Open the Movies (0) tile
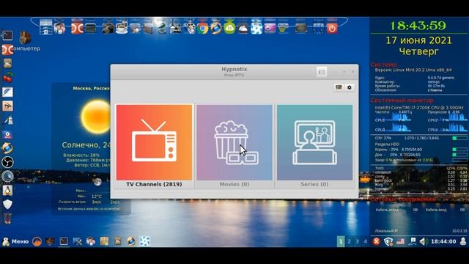469x264 pixels. 234,146
